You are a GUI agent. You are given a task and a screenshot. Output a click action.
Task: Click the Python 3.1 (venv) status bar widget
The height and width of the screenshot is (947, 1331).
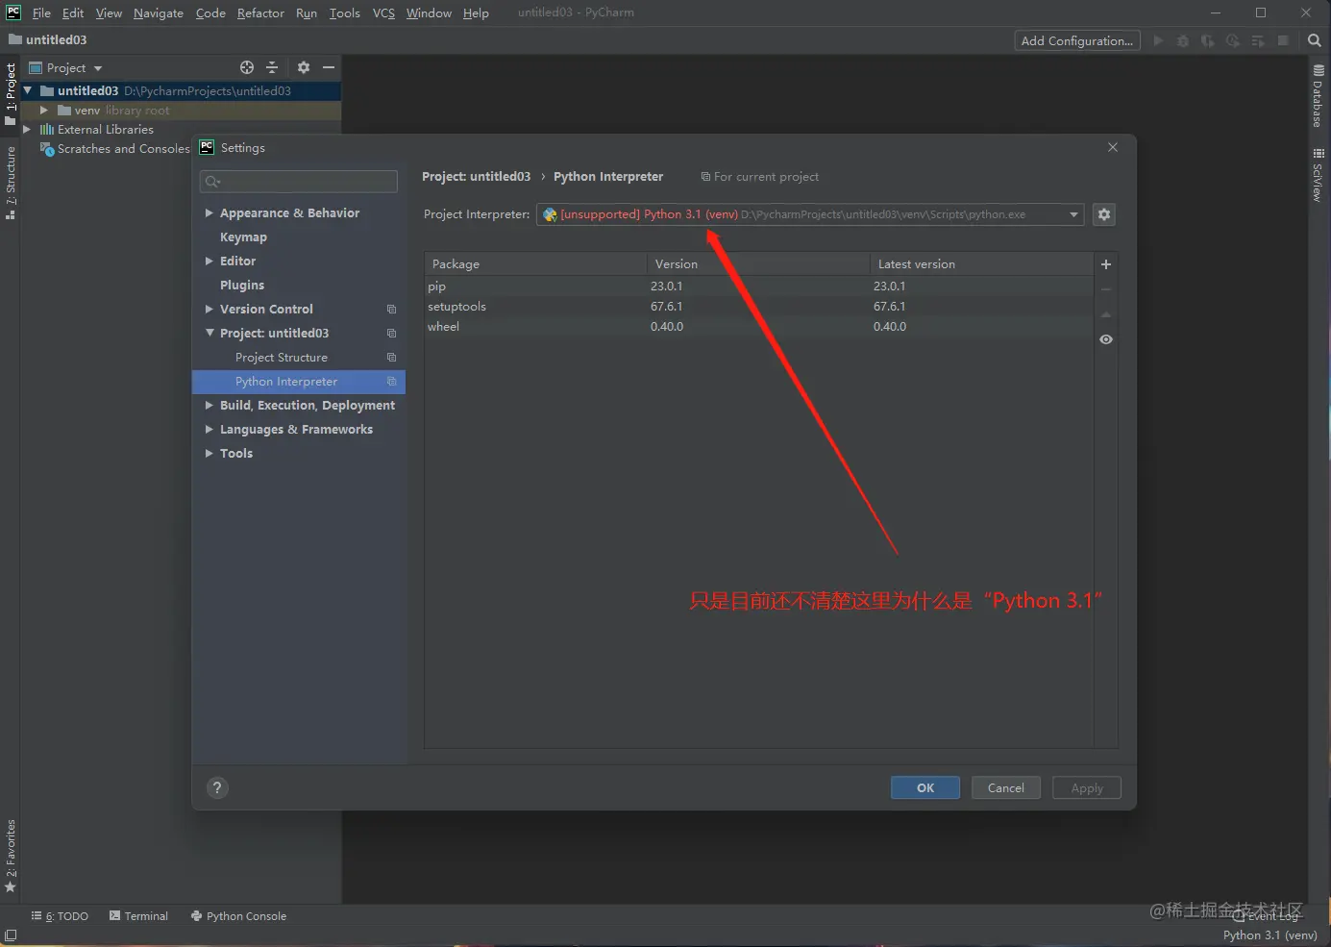(1269, 935)
